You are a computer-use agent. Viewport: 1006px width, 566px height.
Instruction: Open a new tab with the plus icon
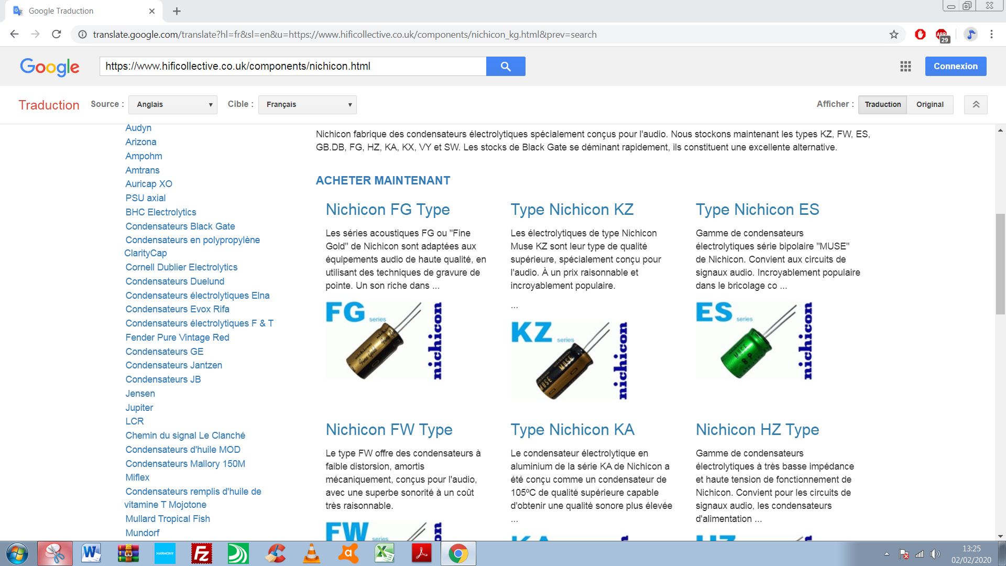point(177,11)
